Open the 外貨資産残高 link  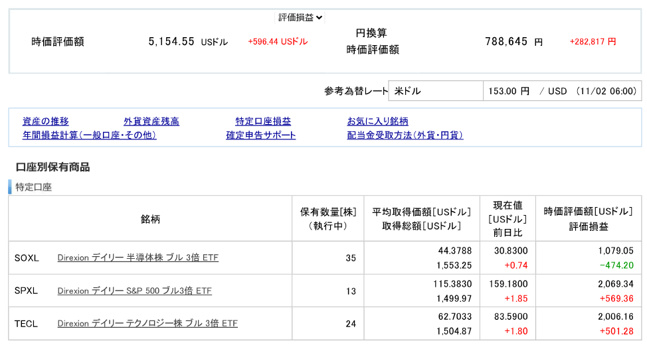coord(151,121)
